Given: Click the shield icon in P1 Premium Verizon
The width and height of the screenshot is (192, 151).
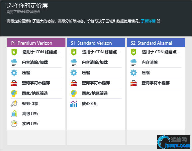Looking at the screenshot, I should pos(14,52).
